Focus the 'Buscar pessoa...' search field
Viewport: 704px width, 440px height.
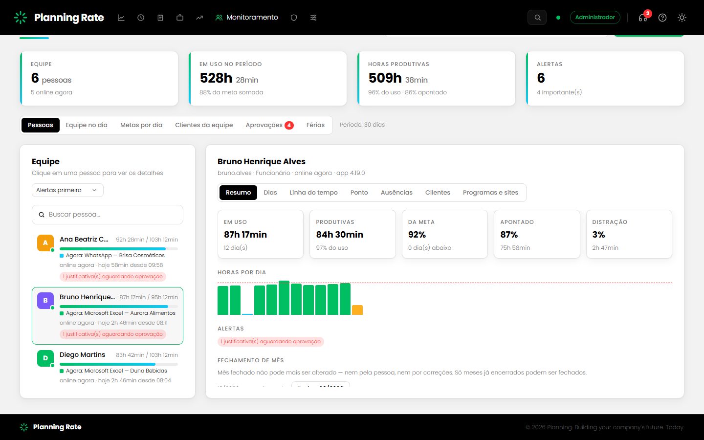click(x=108, y=215)
